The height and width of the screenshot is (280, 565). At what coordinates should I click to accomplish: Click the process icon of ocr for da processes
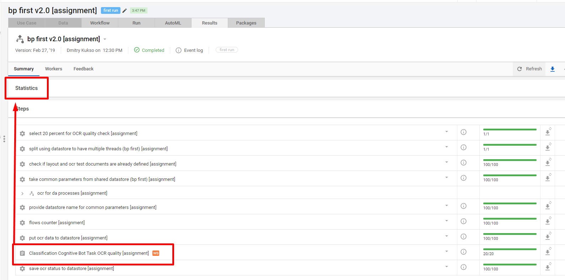pyautogui.click(x=32, y=193)
